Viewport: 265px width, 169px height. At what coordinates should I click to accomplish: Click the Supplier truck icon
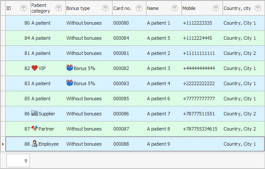point(35,113)
